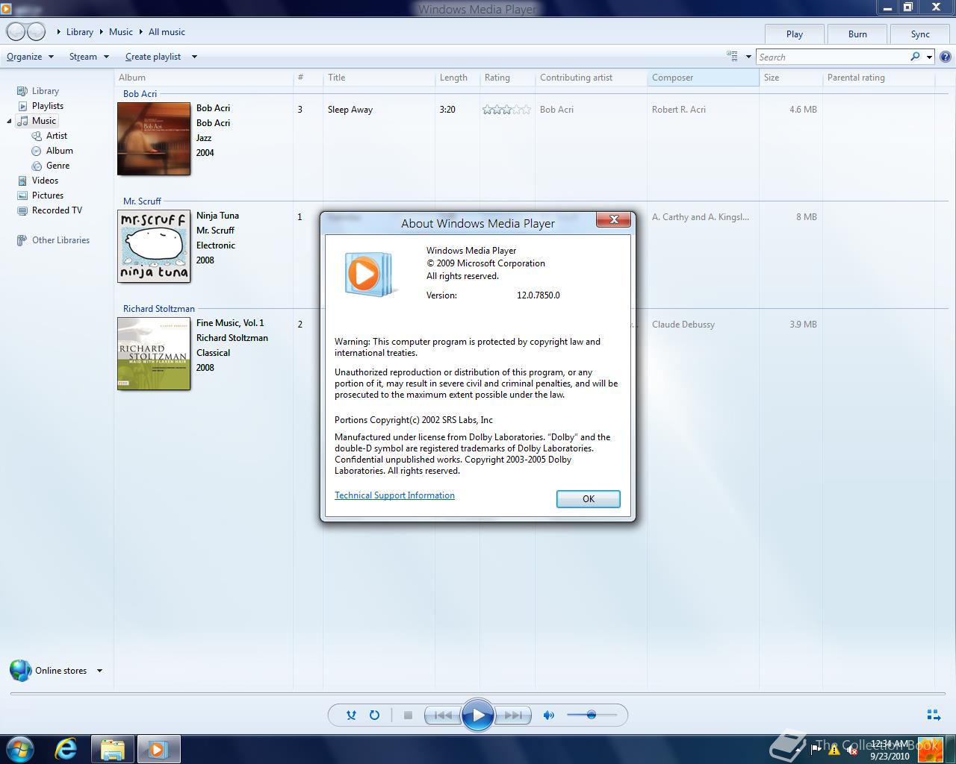The height and width of the screenshot is (764, 956).
Task: Expand the Create playlist dropdown arrow
Action: tap(194, 57)
